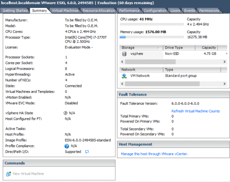Click the storage Capacity column header

point(206,48)
